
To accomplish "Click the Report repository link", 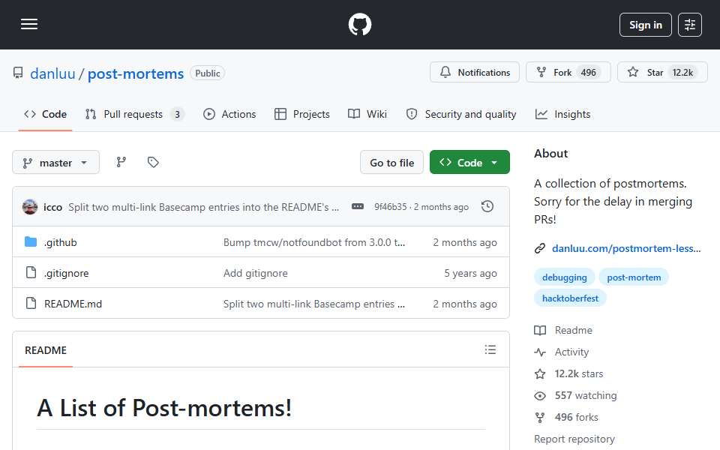I will (574, 439).
